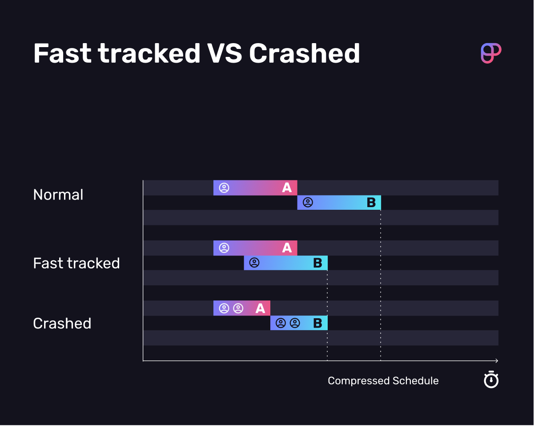This screenshot has width=534, height=428.
Task: Click second person icon on Crashed B bar
Action: (295, 323)
